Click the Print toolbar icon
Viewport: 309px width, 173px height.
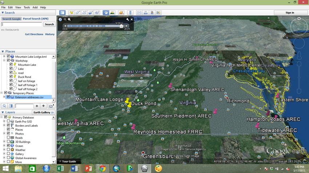[145, 13]
